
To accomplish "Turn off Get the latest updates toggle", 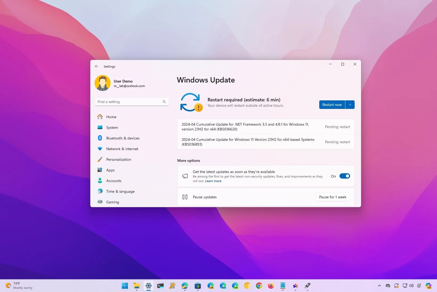I will click(345, 176).
